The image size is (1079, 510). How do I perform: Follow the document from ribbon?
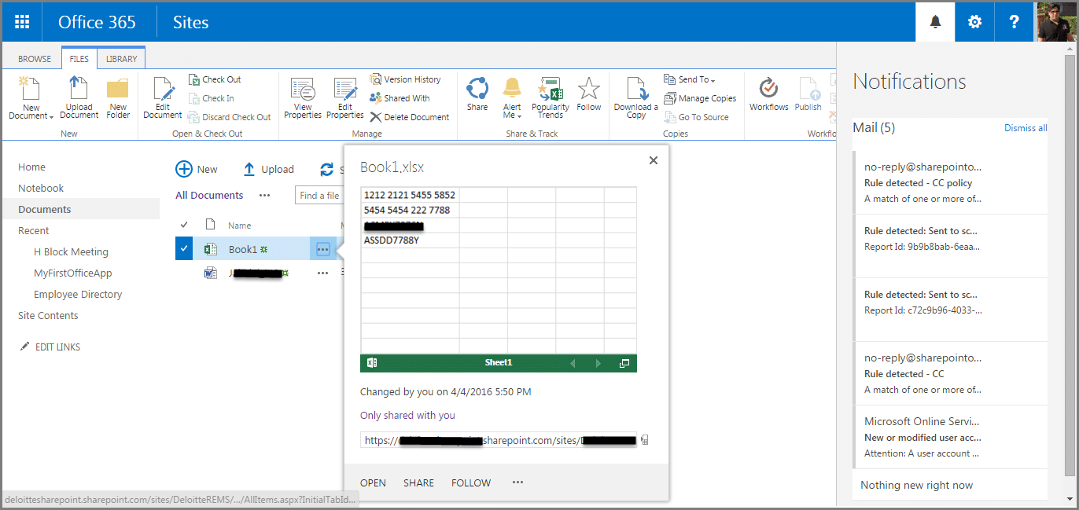pos(589,96)
